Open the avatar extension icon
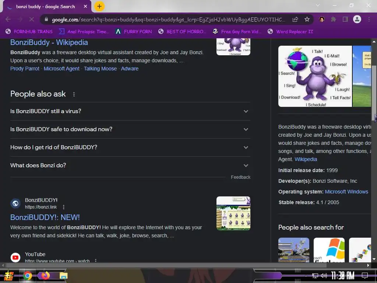 click(322, 19)
